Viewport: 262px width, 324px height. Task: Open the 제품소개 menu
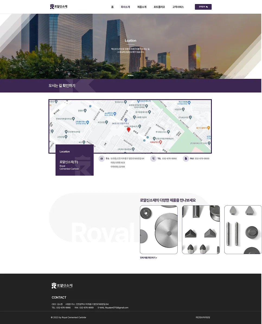tap(142, 7)
